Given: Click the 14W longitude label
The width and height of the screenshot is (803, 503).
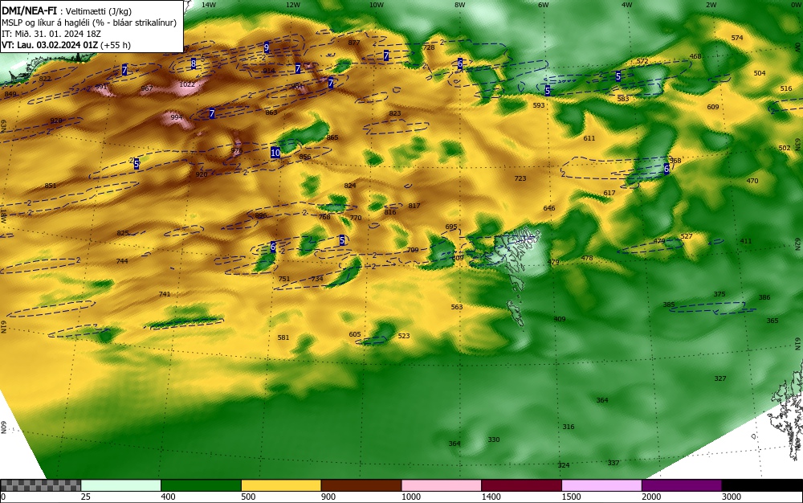Looking at the screenshot, I should point(209,5).
